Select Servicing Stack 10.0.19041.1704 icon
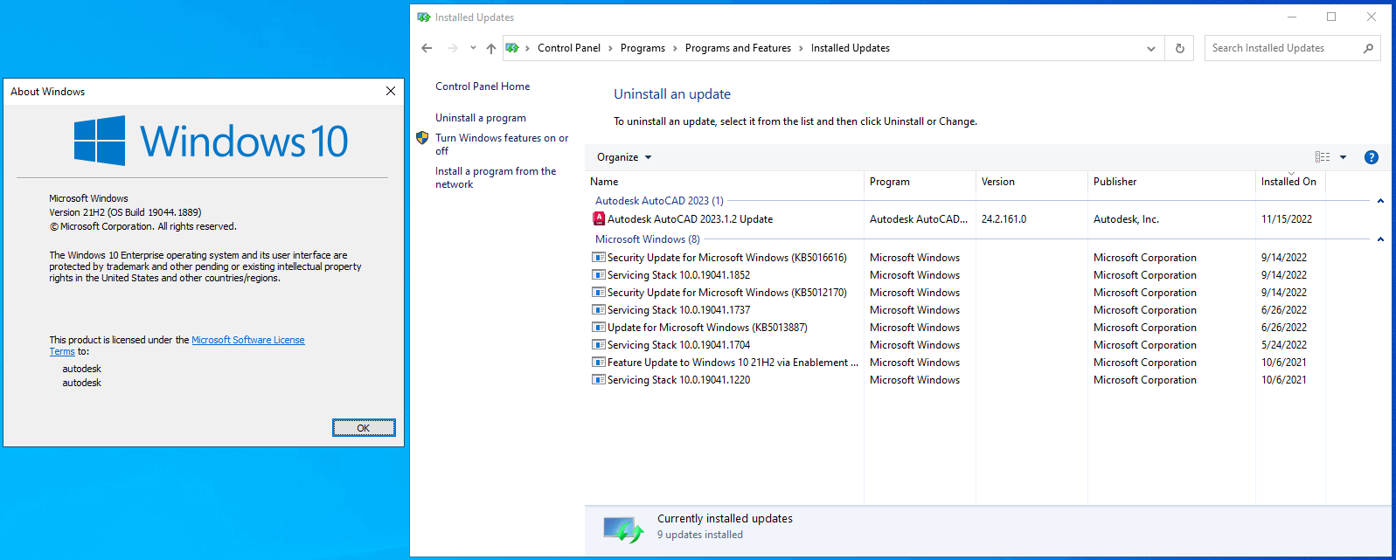 (599, 345)
